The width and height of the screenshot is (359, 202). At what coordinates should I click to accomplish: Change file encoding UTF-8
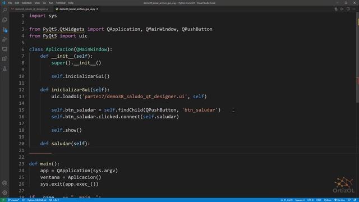click(x=310, y=200)
